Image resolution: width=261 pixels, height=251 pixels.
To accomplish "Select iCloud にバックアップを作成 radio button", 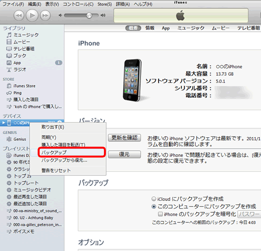I will point(153,199).
